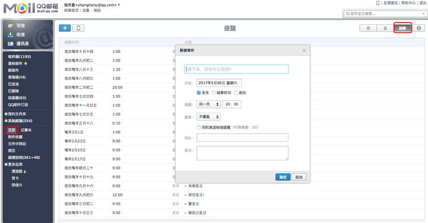Uncheck the 全天 all-day checkbox
428x223 pixels.
point(199,93)
